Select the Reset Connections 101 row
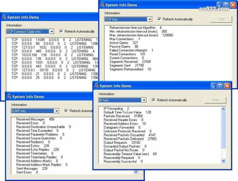Screen dimensions: 238x181 click(127, 54)
